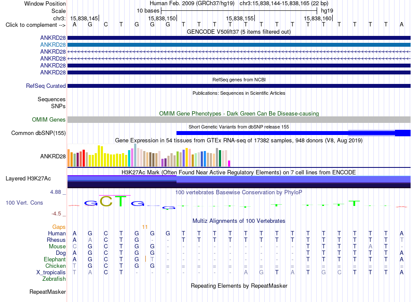Select the 'Human Feb. 2009 (GRCh37/hg19)' position header

pos(192,3)
